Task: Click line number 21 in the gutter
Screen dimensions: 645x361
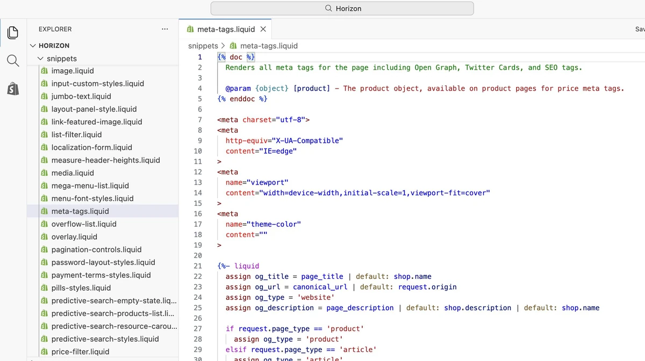Action: (x=198, y=266)
